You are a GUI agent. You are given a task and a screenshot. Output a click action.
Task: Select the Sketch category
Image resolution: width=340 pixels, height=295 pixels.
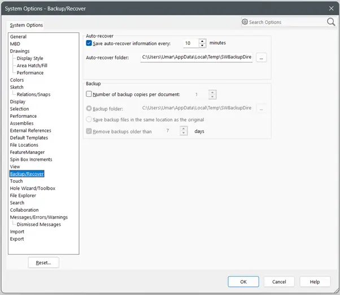pos(17,87)
